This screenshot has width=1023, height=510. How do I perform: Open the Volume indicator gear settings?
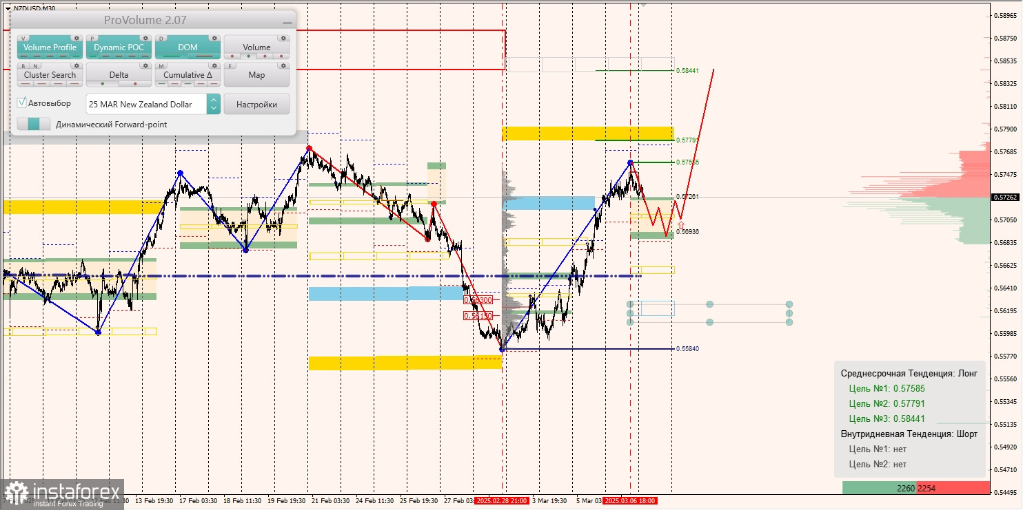click(283, 38)
